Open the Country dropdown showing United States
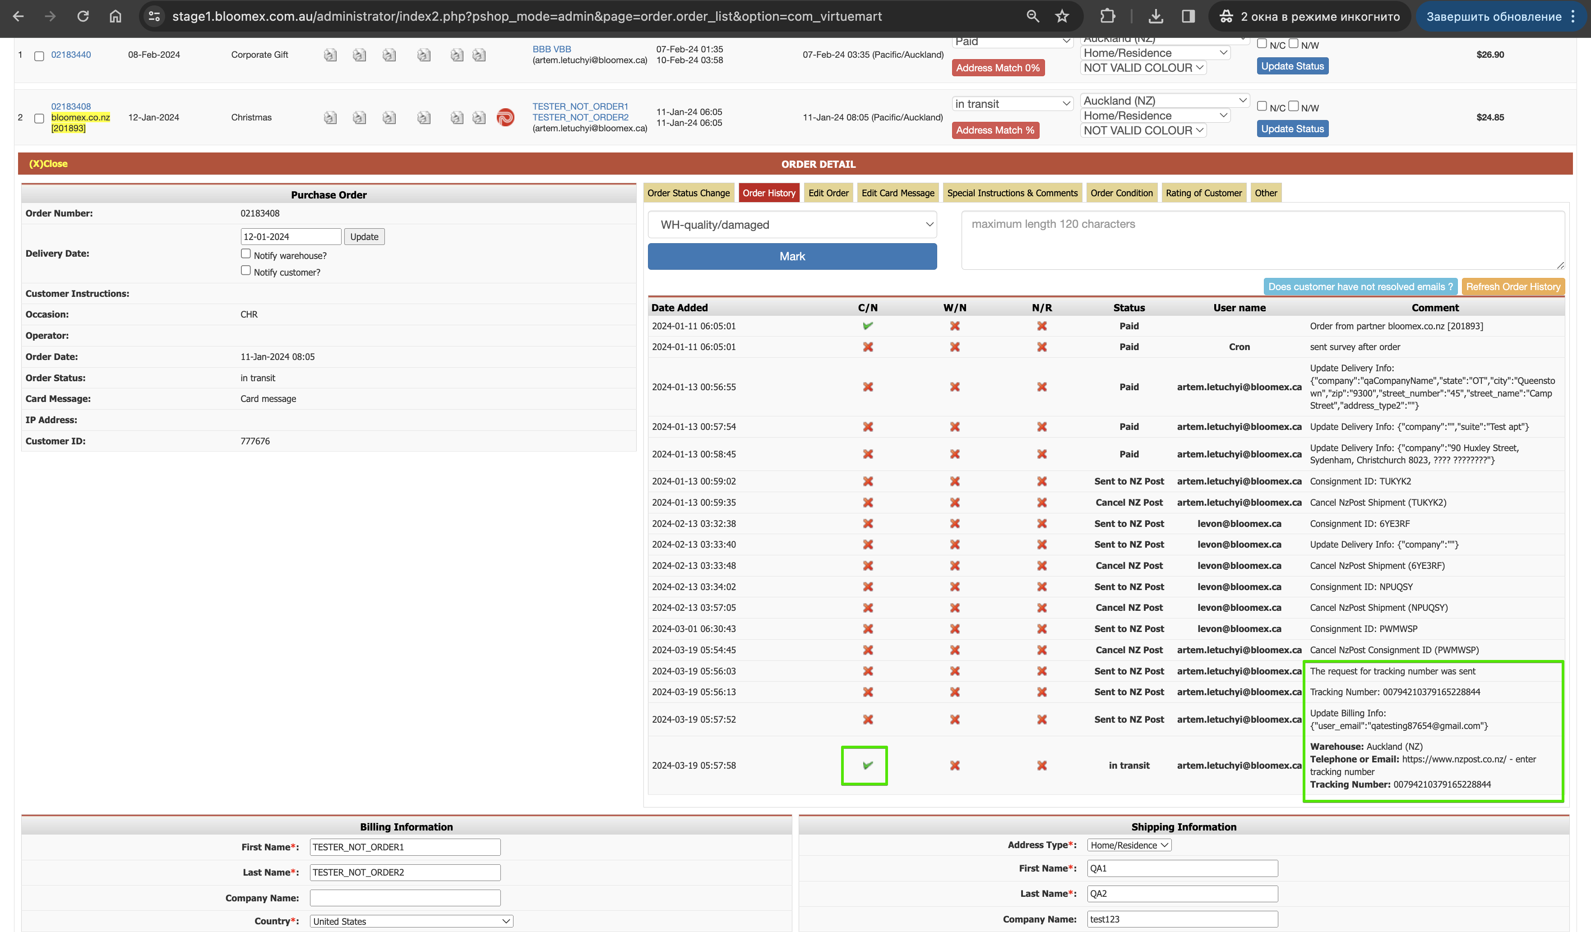This screenshot has height=932, width=1591. (412, 921)
